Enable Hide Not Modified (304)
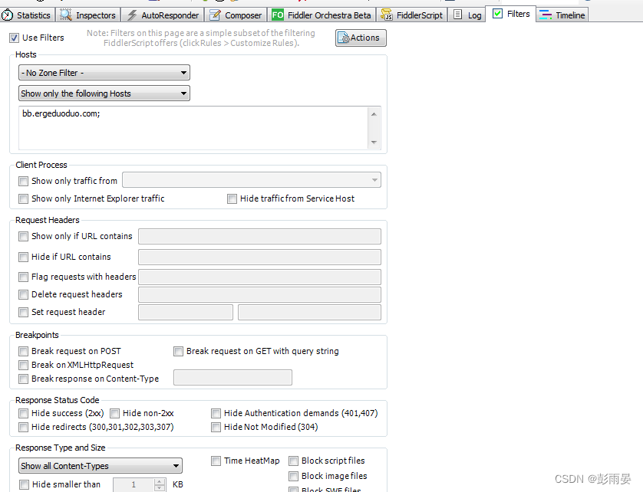This screenshot has width=643, height=492. (216, 428)
